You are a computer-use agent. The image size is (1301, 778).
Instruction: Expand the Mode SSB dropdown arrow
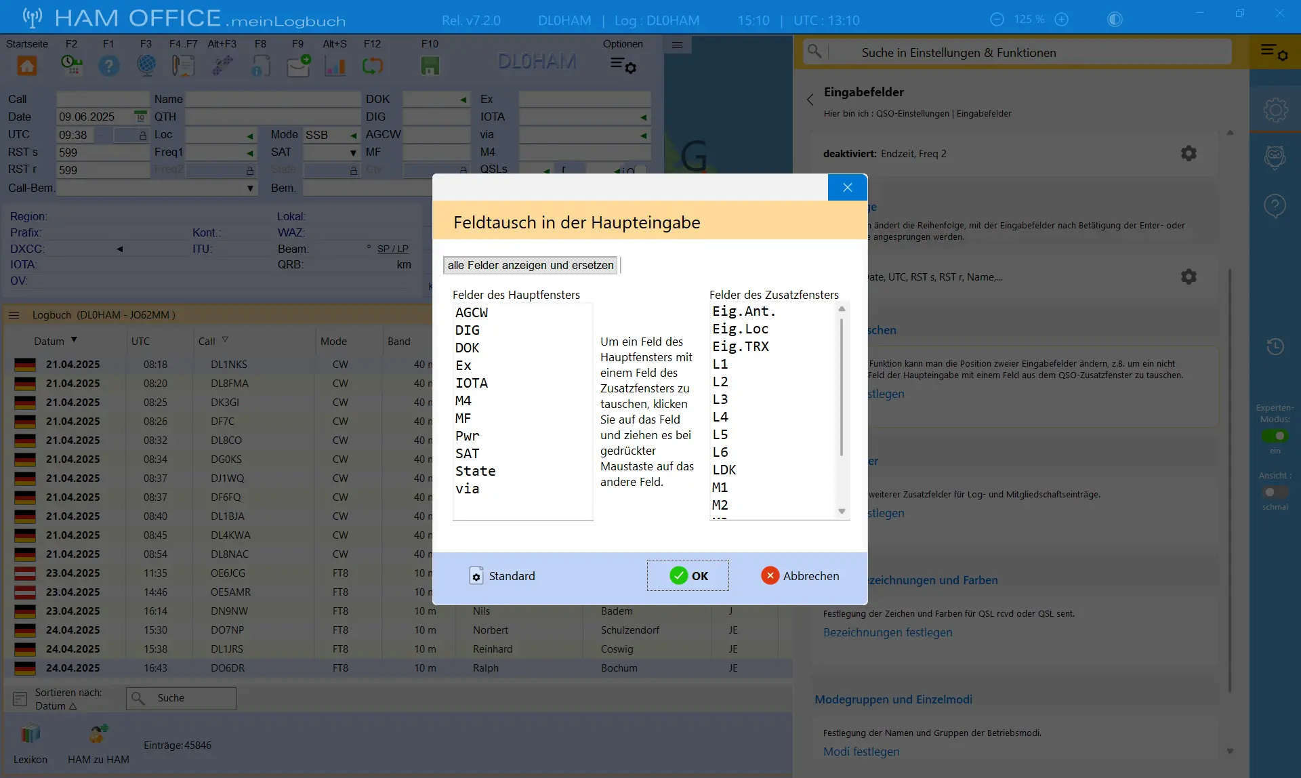click(x=353, y=135)
